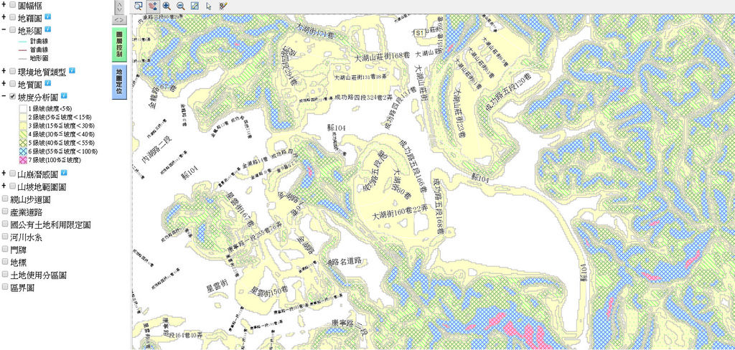Click the 5級坡 legend swatch
The image size is (735, 350).
pos(22,143)
